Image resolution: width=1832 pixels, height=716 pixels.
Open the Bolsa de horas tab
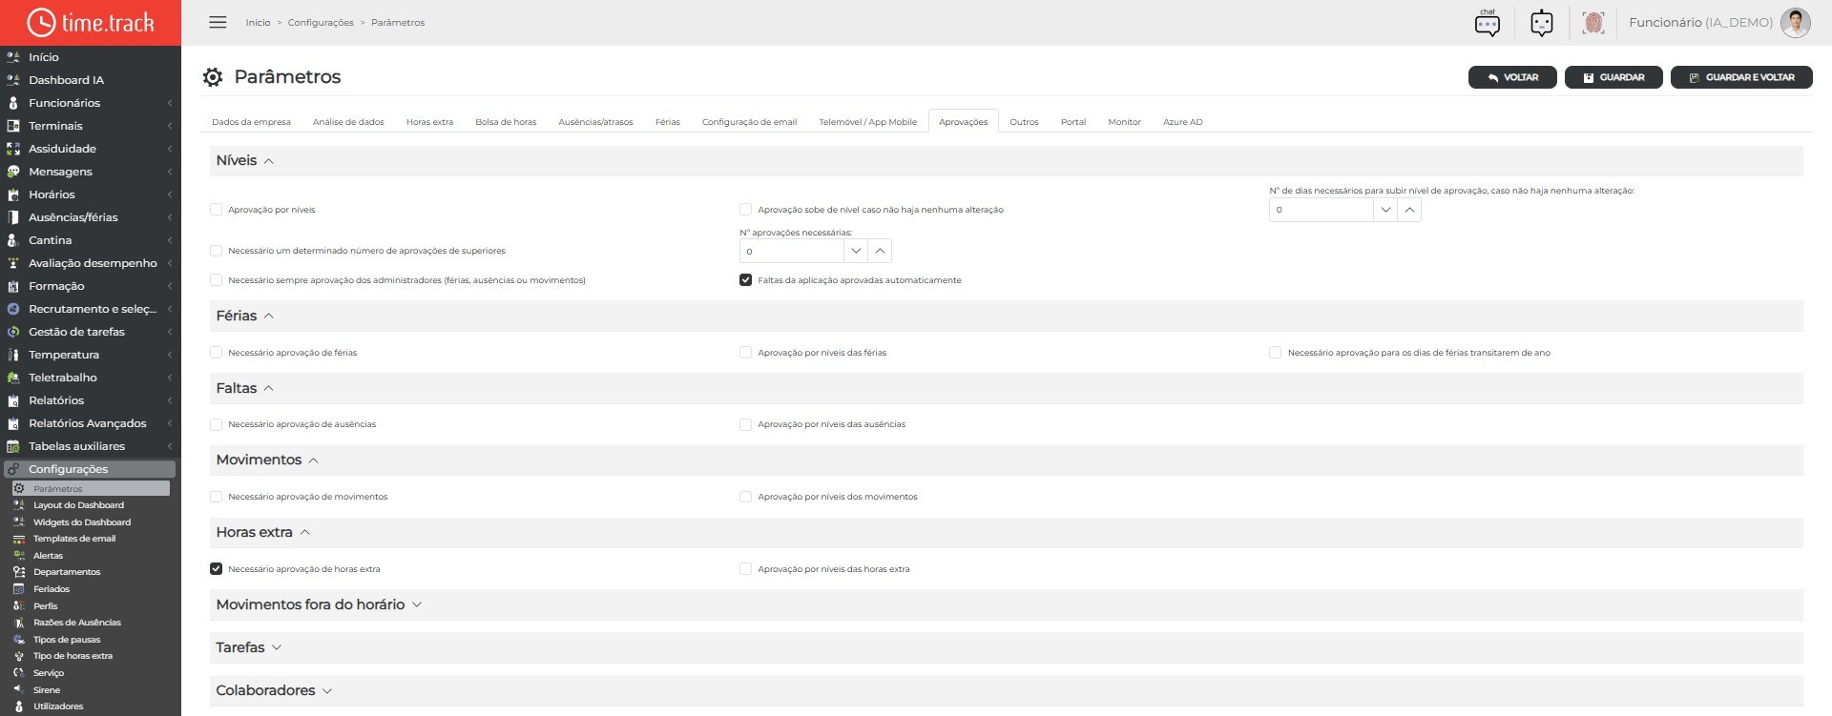(506, 122)
